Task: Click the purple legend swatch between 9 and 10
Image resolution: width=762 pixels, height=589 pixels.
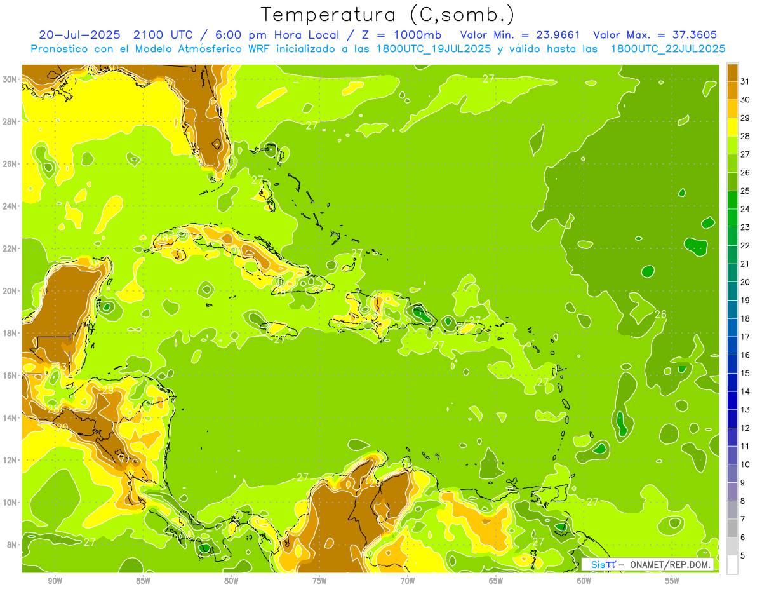Action: tap(732, 473)
